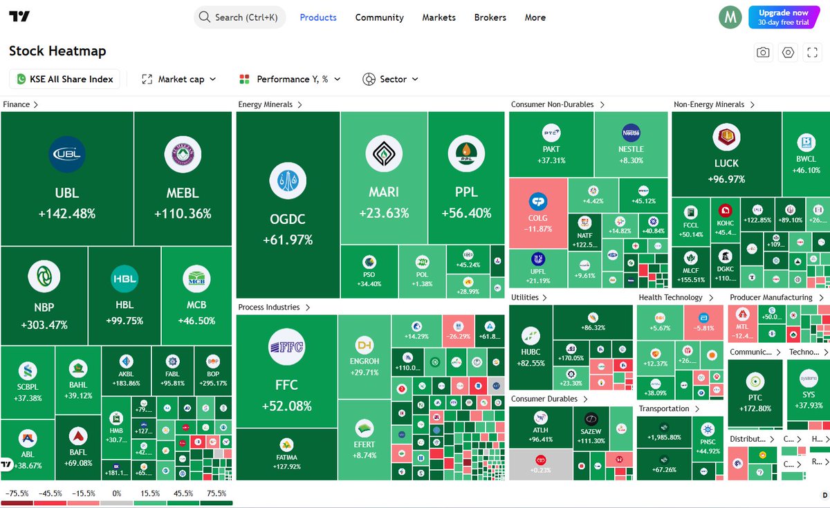This screenshot has height=508, width=830.
Task: Click the MLCF +155.51% tile
Action: point(690,268)
